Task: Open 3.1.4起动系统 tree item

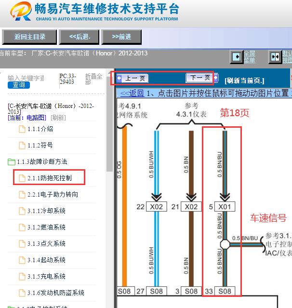Action: click(x=46, y=260)
